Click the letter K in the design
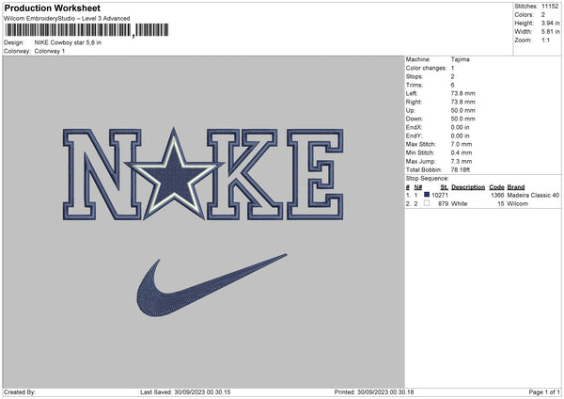 [244, 175]
